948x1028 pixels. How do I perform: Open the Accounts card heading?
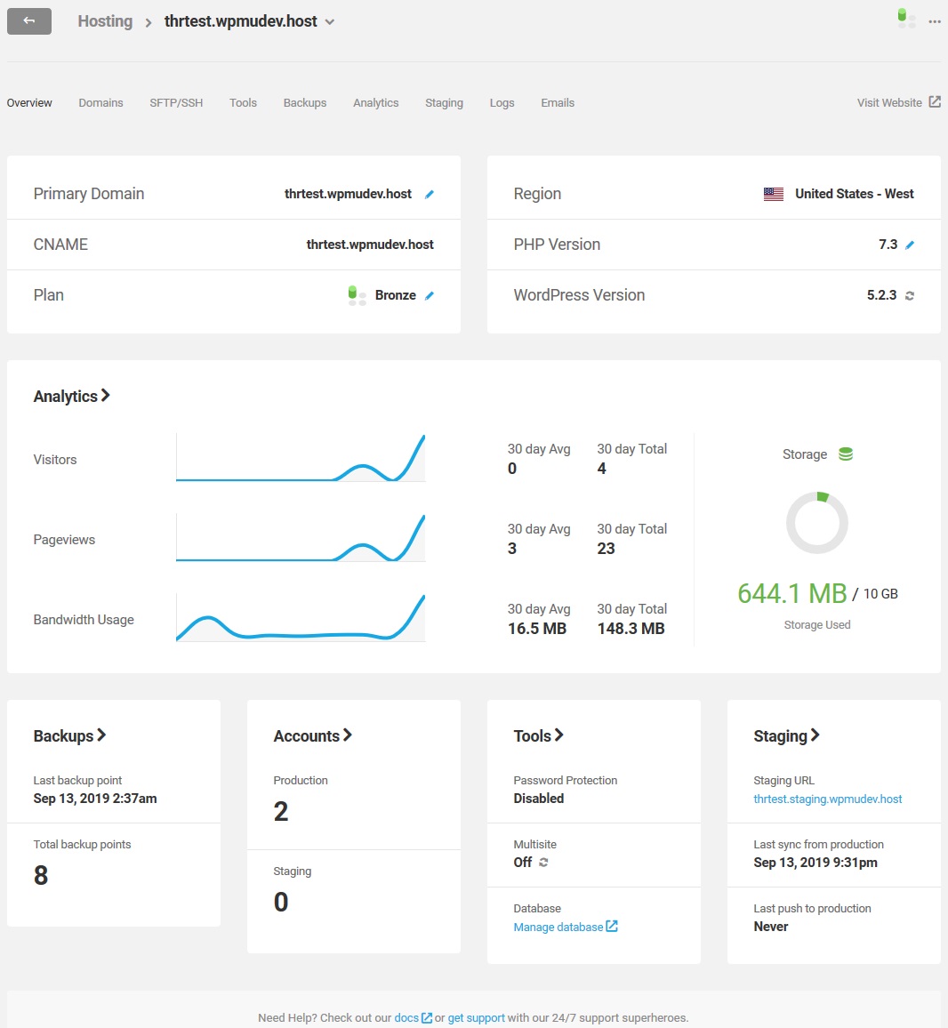(x=313, y=735)
